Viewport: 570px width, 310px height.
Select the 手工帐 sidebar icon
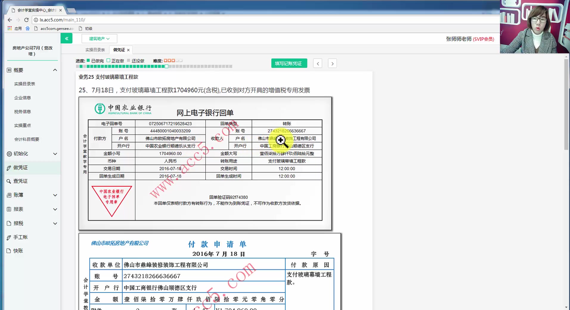[8, 237]
